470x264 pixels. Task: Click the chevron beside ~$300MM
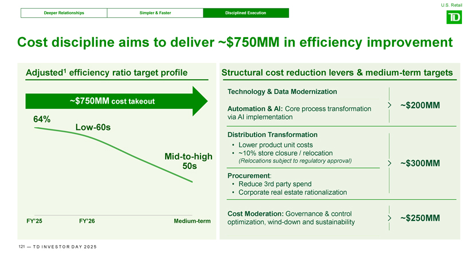[x=390, y=163]
